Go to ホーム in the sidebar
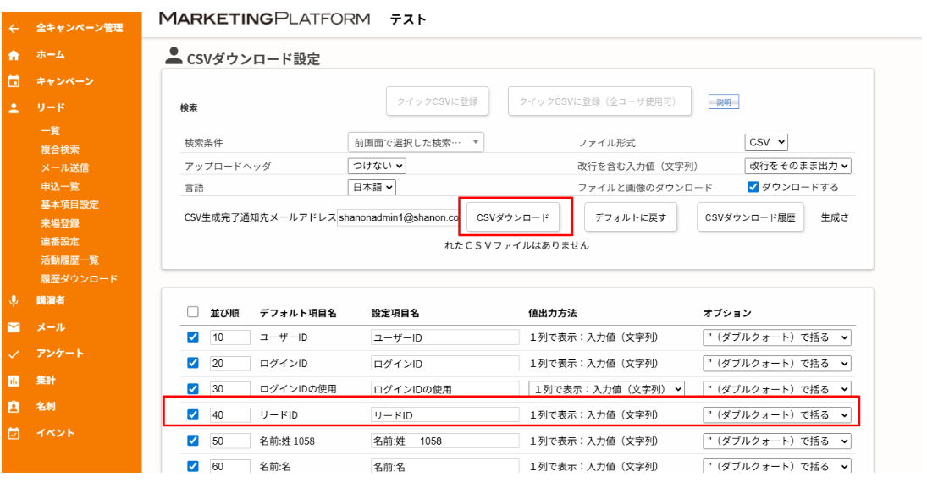Image resolution: width=927 pixels, height=488 pixels. coord(51,55)
